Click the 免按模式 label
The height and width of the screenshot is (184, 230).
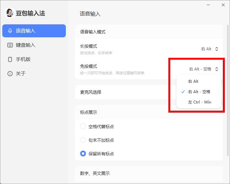pos(89,66)
